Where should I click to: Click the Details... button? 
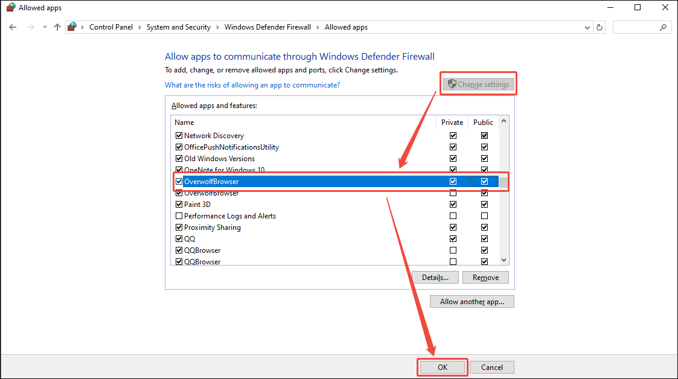435,278
